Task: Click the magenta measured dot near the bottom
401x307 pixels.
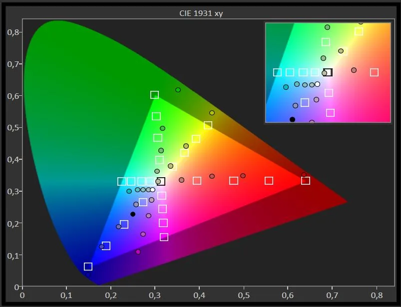Action: 138,252
